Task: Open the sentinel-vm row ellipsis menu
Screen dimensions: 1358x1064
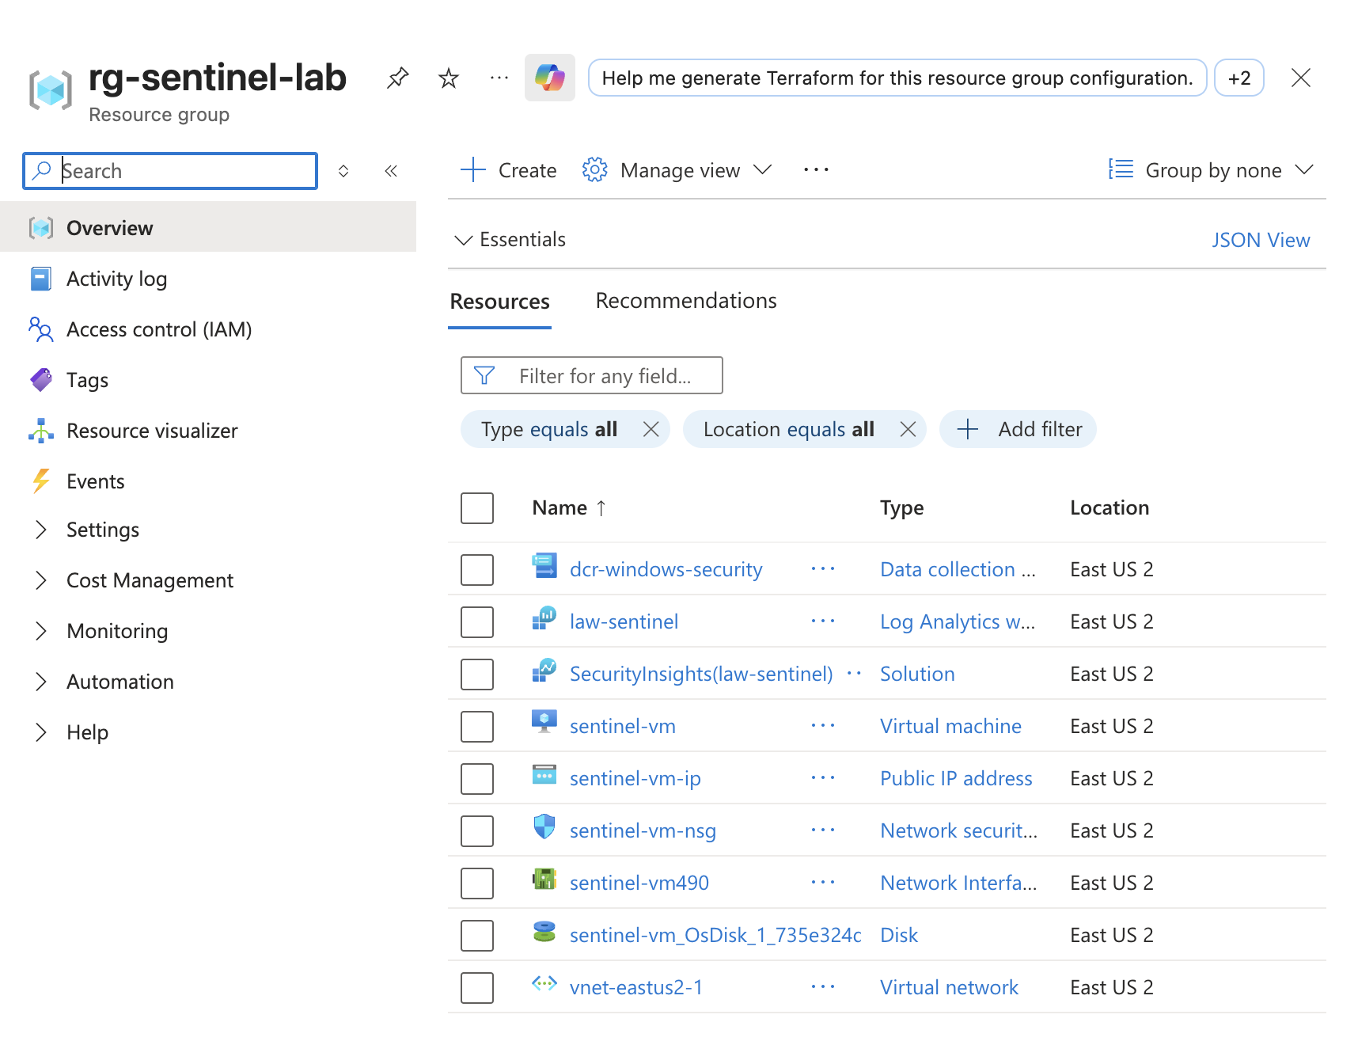Action: tap(823, 726)
